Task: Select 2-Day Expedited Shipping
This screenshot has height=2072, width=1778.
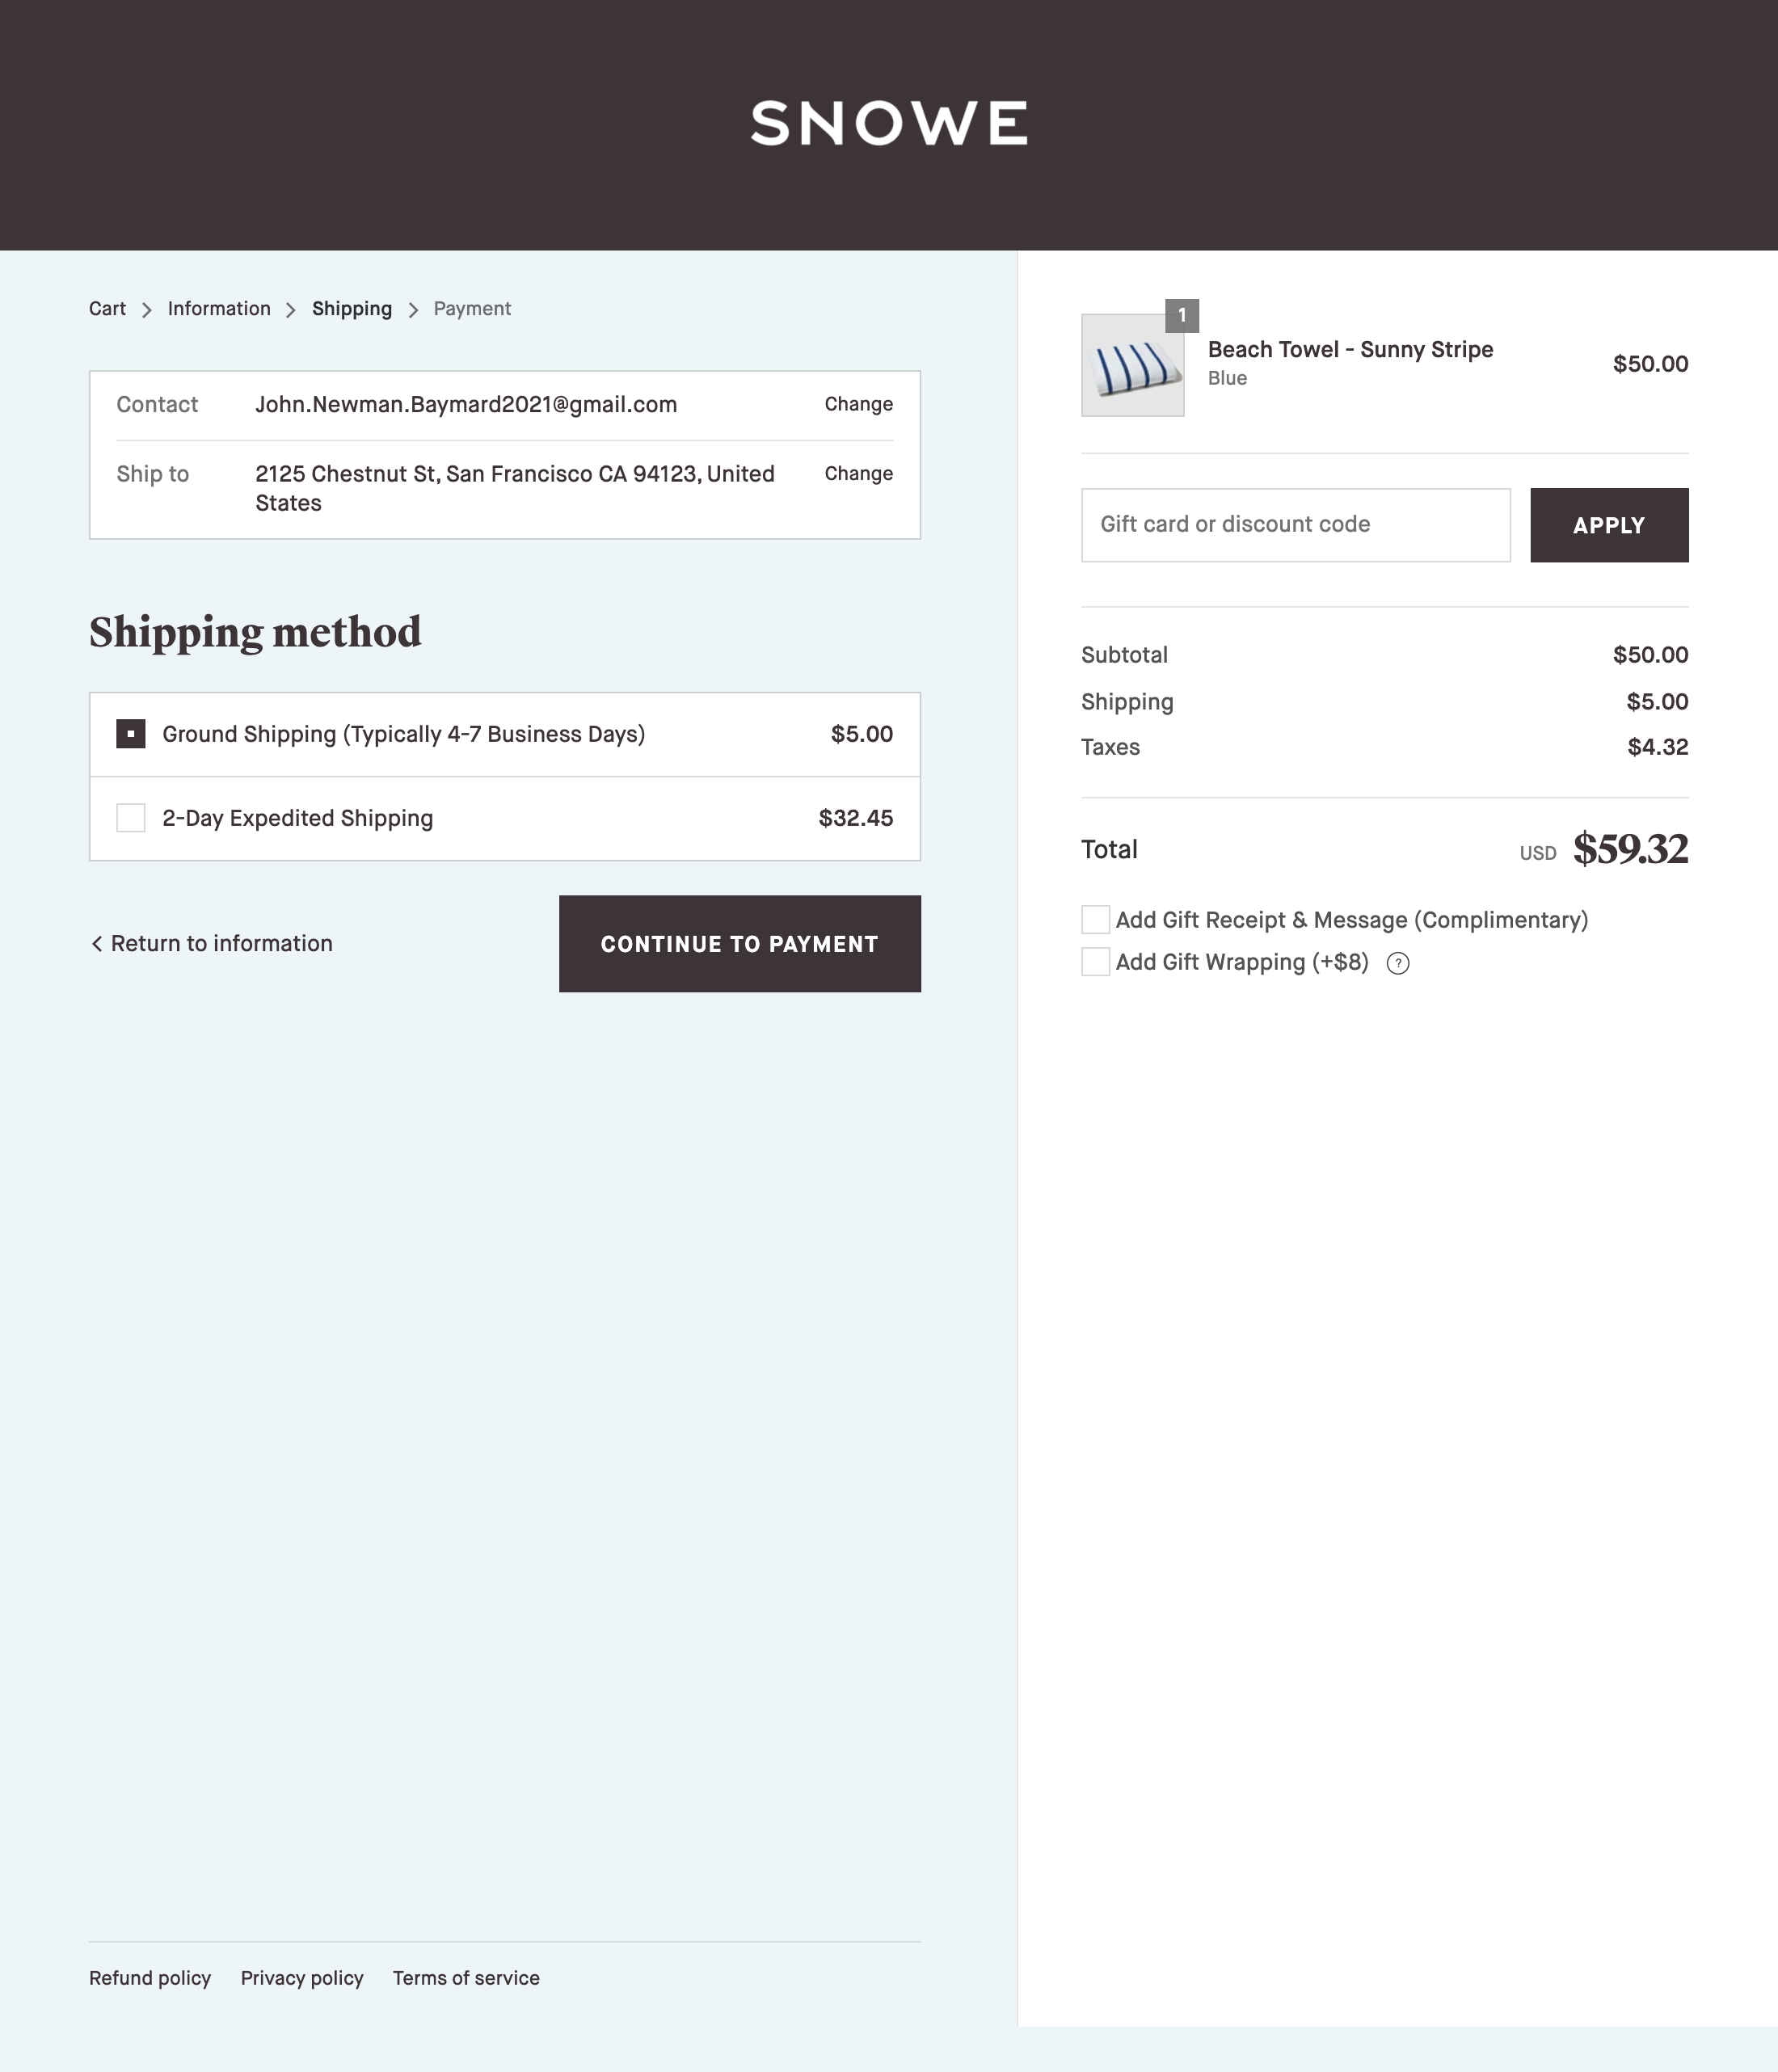Action: [131, 818]
